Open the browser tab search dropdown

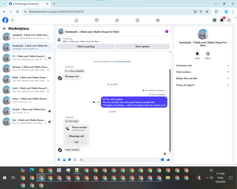coord(4,4)
